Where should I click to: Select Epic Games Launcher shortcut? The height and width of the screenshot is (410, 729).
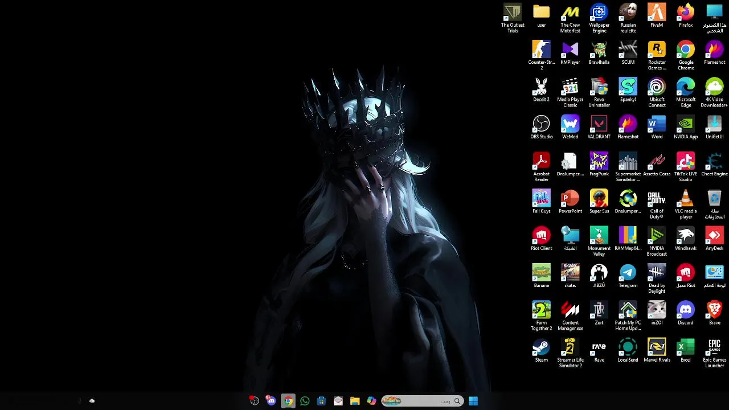click(x=714, y=353)
